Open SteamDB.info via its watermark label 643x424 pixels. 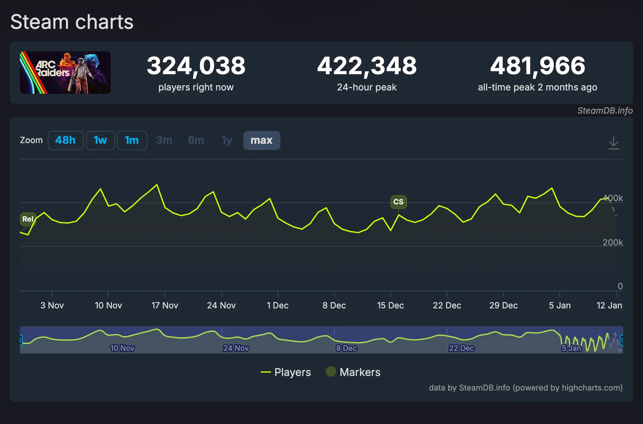[605, 111]
